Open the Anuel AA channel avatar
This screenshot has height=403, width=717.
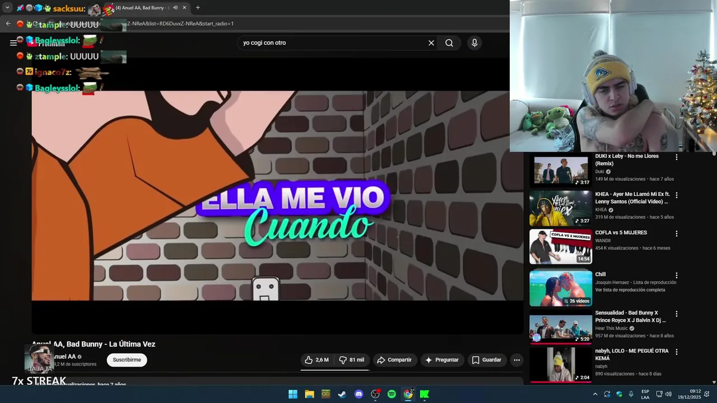click(x=40, y=358)
